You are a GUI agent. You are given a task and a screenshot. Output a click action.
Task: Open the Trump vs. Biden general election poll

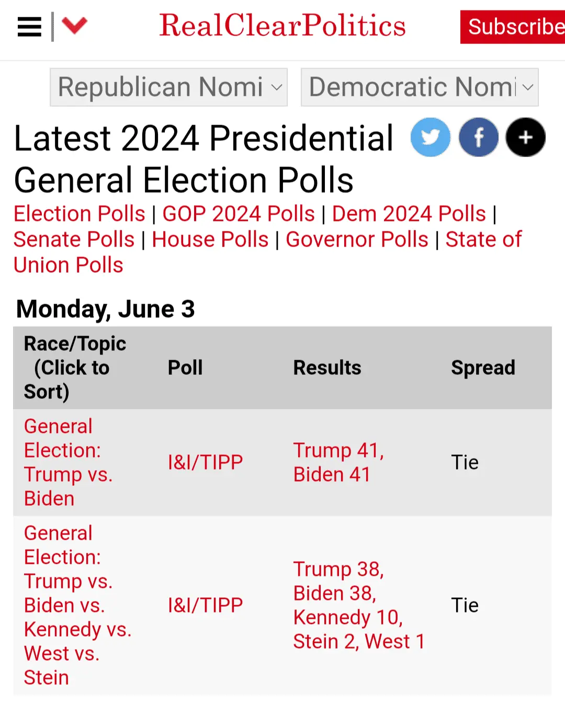[x=68, y=462]
